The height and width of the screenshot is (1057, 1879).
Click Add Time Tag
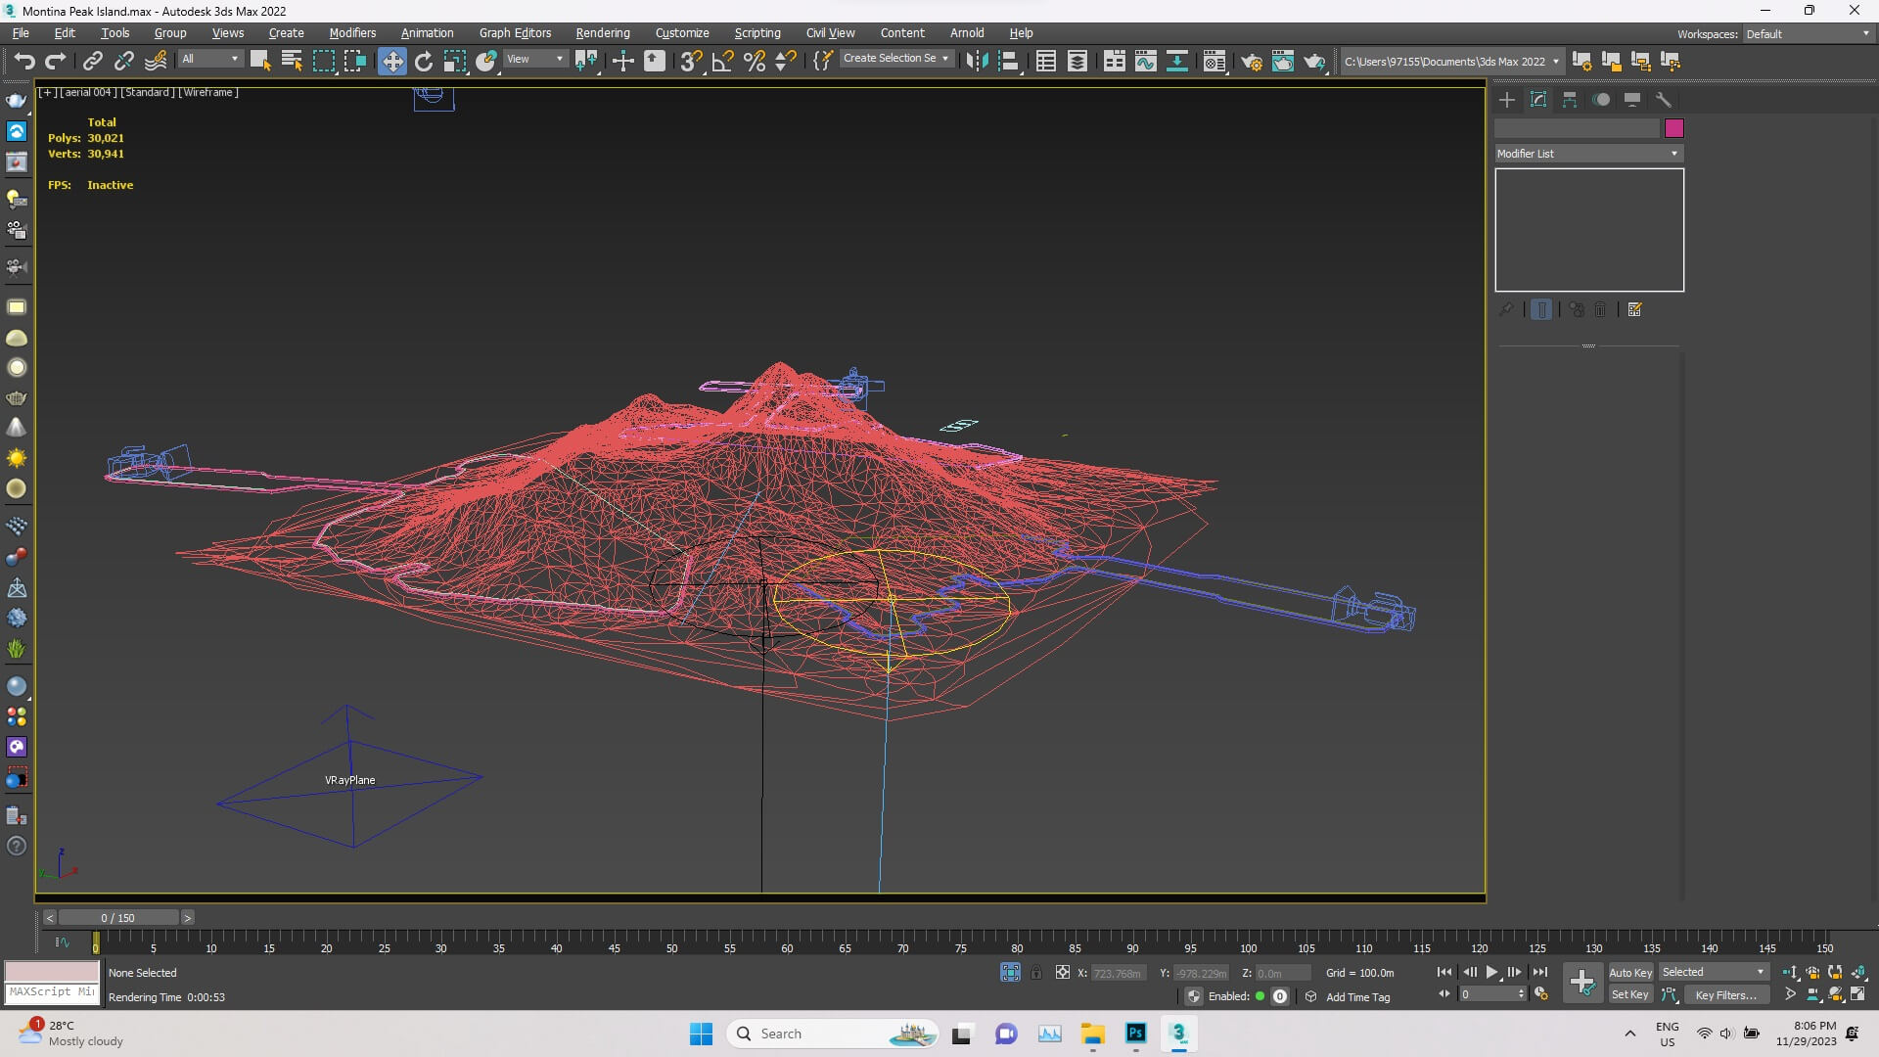(x=1357, y=997)
